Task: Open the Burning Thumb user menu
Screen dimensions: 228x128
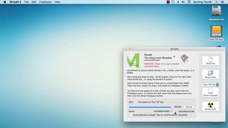Action: pos(202,2)
